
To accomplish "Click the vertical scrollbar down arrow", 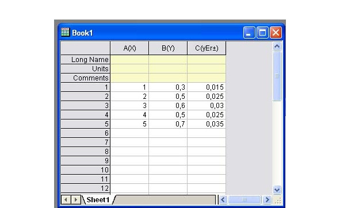I will point(277,190).
